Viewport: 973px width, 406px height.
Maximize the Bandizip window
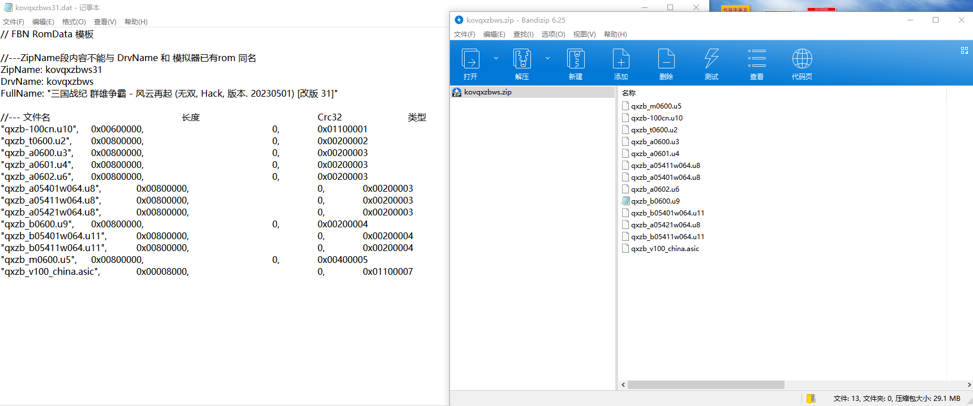(936, 20)
